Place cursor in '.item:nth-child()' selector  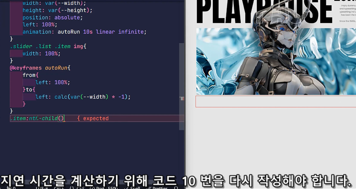point(37,118)
